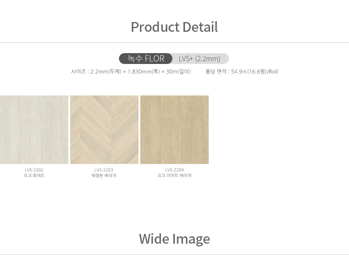This screenshot has height=265, width=349.
Task: Open the LVS-2203 herringbone beige swatch
Action: click(104, 130)
